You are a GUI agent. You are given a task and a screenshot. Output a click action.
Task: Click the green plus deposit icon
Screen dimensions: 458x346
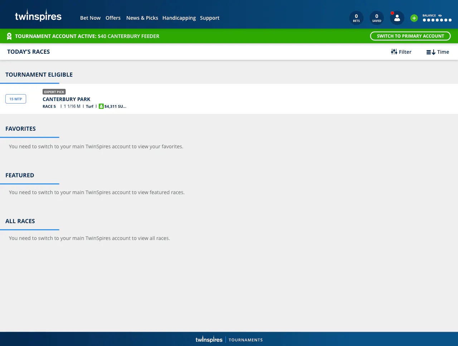(x=414, y=18)
